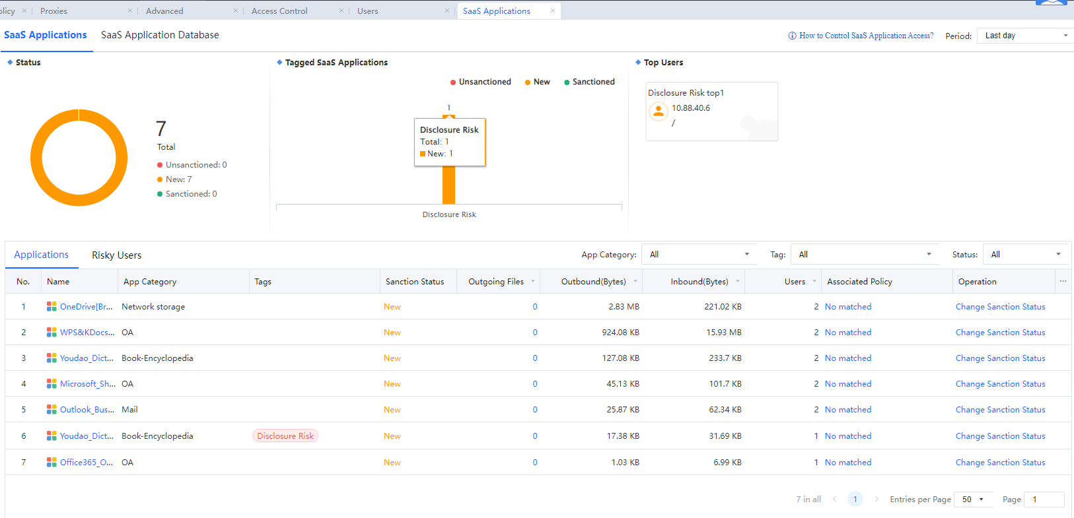Click Change Sanction Status for WPS&KDocs
Image resolution: width=1074 pixels, height=518 pixels.
pyautogui.click(x=1000, y=333)
